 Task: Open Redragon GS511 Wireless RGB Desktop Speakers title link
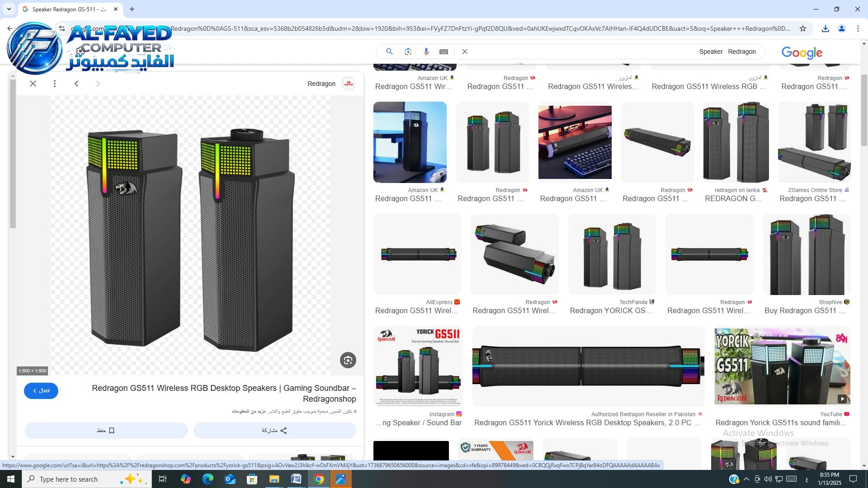[224, 394]
